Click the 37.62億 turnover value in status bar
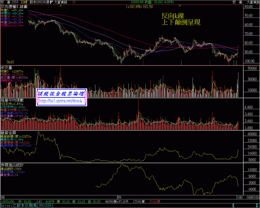 (x=155, y=201)
